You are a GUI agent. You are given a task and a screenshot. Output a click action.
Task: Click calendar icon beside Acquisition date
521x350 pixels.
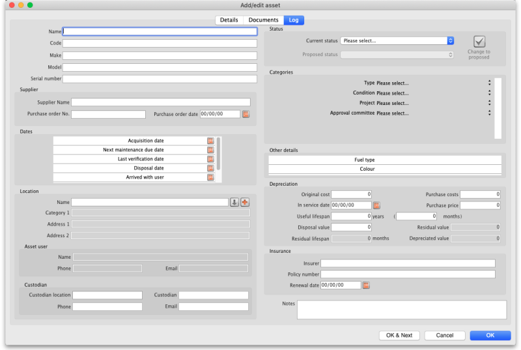[x=210, y=141]
